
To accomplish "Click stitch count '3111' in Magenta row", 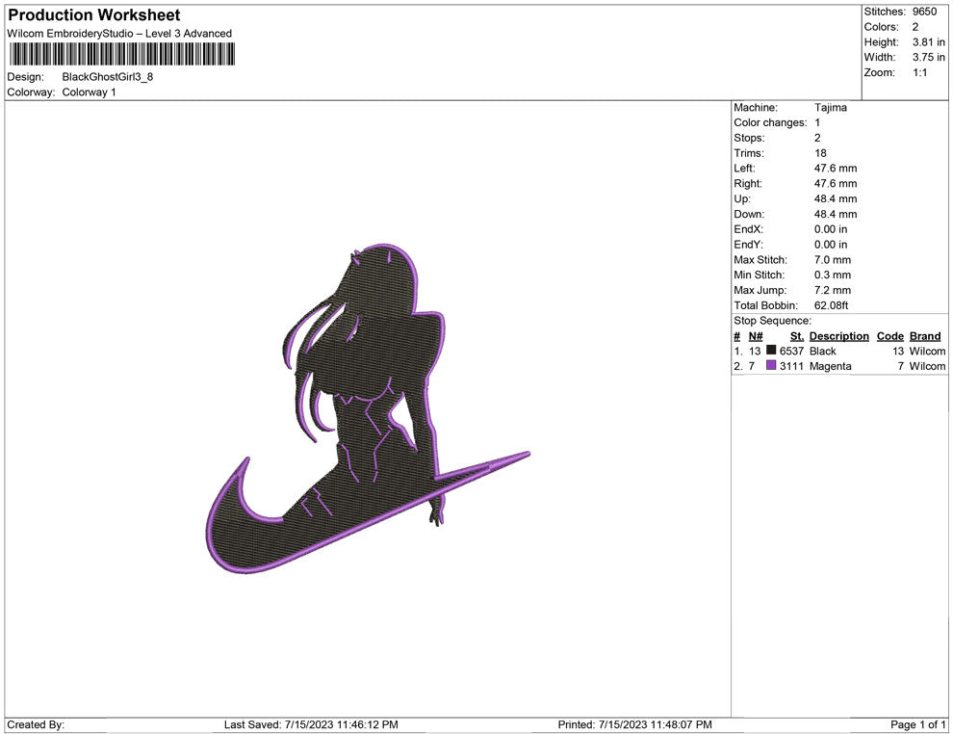I will [x=792, y=366].
